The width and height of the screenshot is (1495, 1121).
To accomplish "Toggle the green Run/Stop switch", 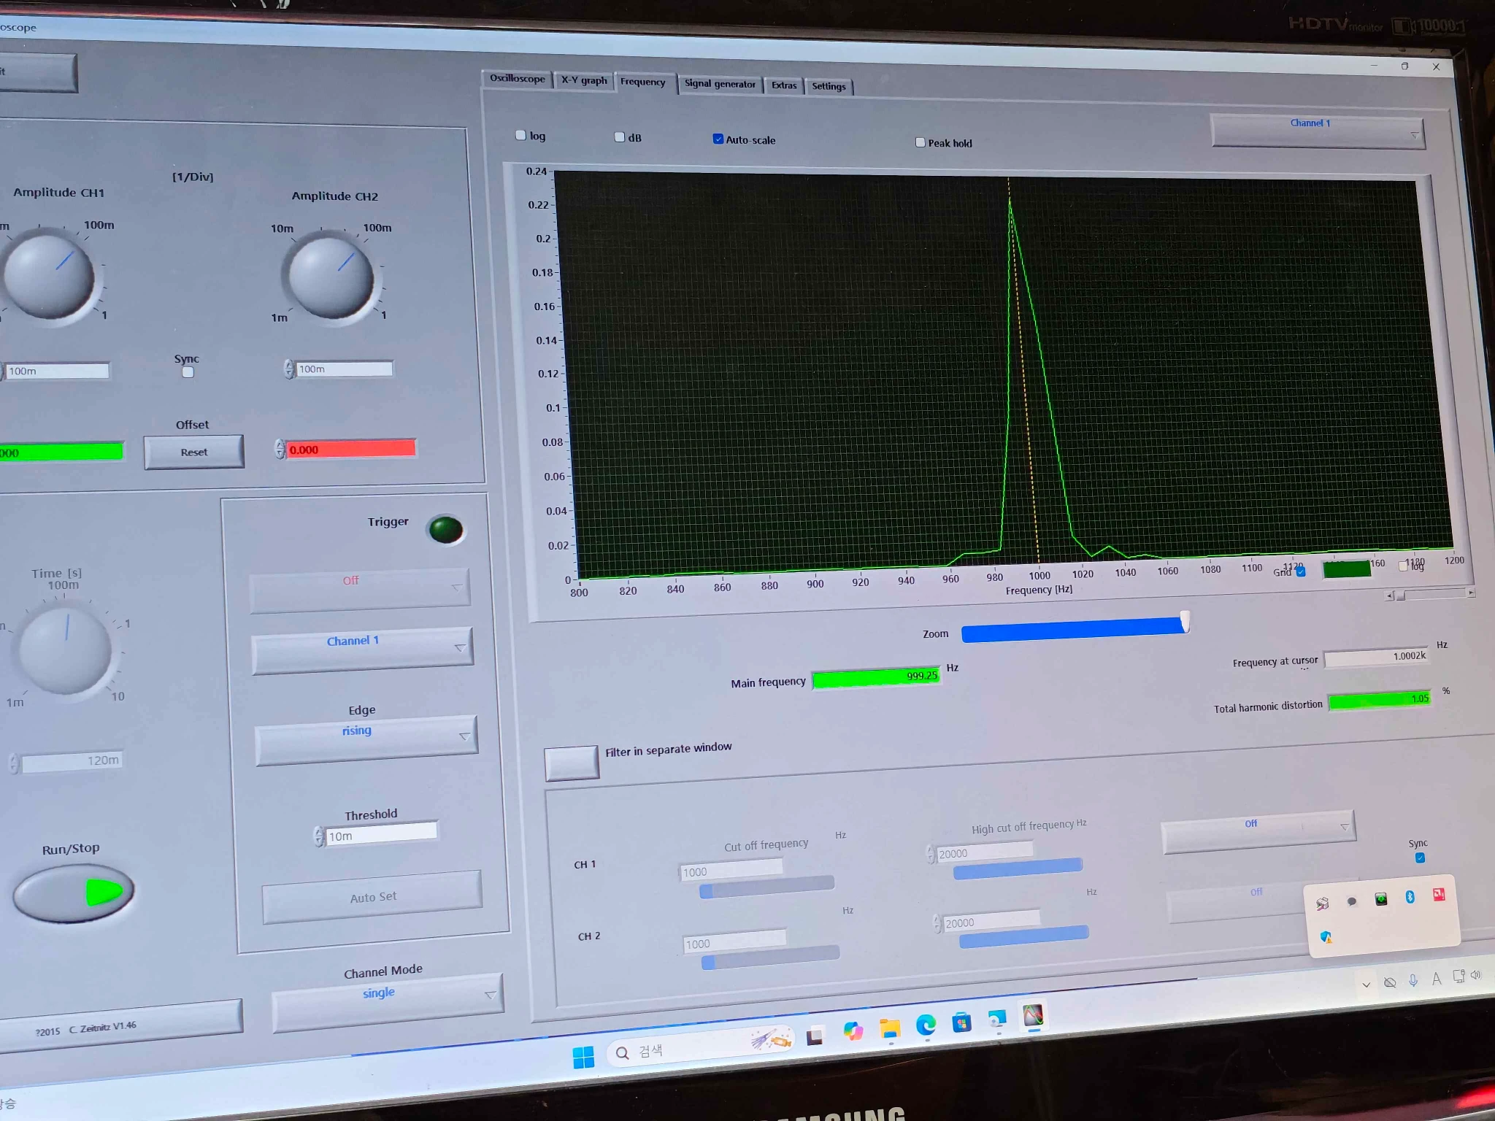I will [74, 893].
